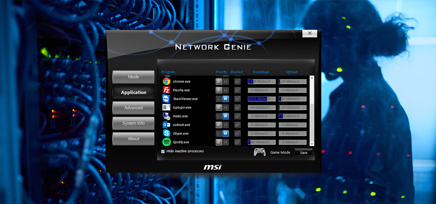Click the chrome.exe program icon
The height and width of the screenshot is (204, 436).
click(x=167, y=81)
